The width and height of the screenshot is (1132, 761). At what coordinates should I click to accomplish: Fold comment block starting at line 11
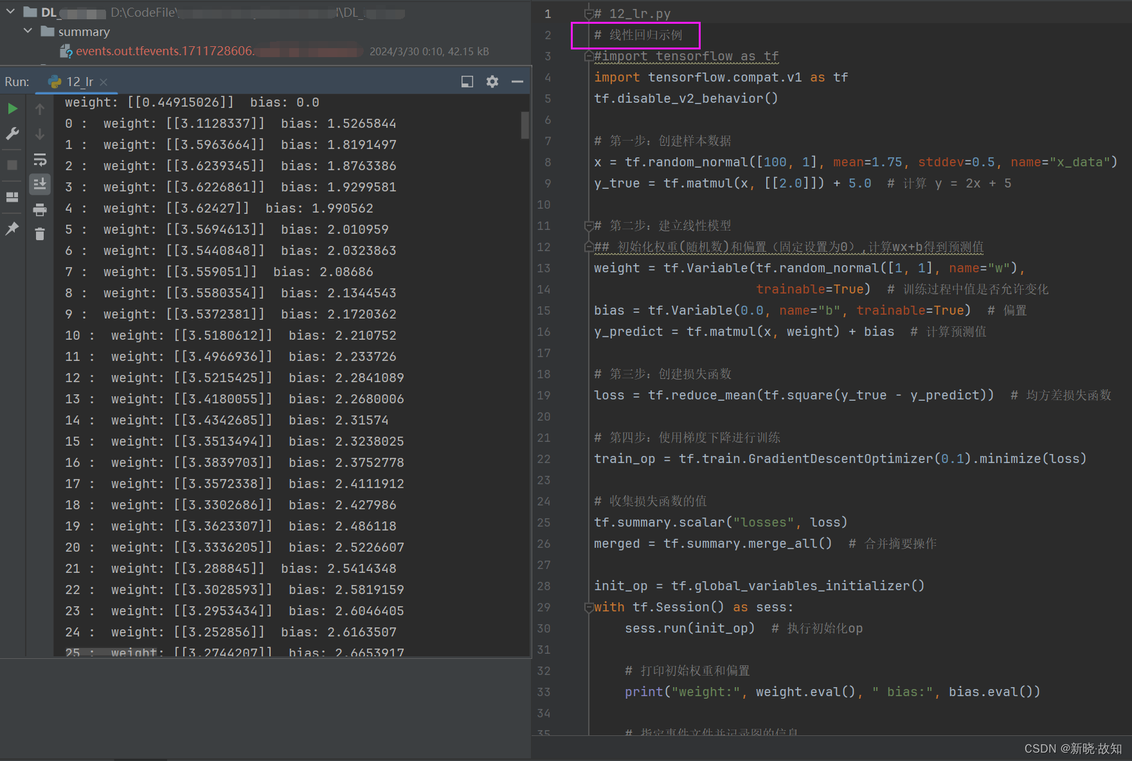(588, 226)
